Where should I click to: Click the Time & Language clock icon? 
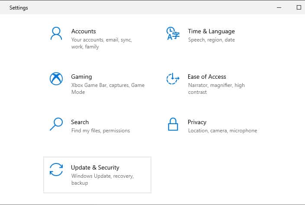(173, 33)
